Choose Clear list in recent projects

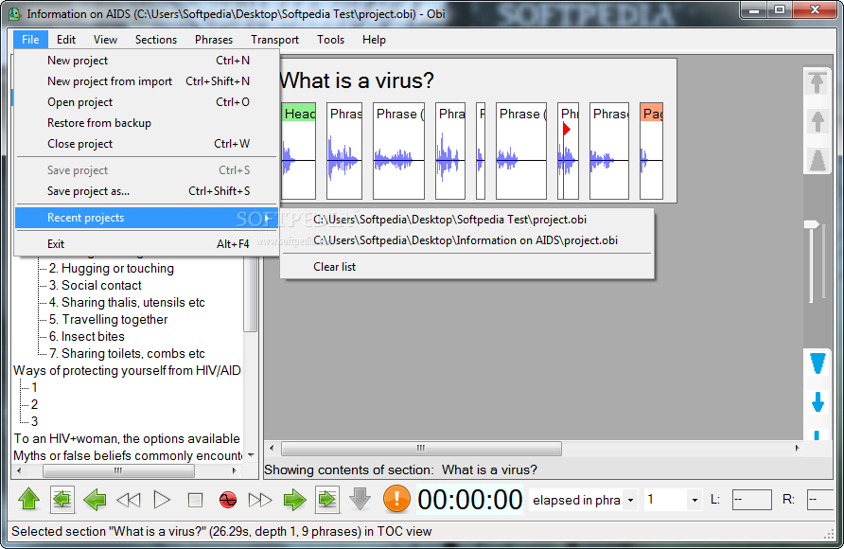click(x=466, y=267)
